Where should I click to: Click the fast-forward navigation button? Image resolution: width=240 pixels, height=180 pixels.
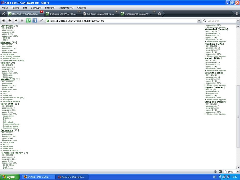click(x=22, y=20)
